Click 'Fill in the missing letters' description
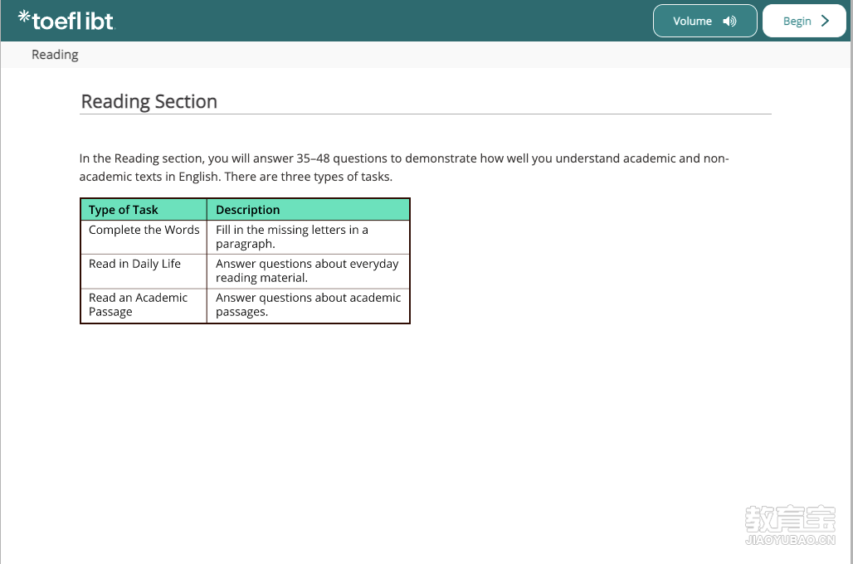The image size is (853, 564). coord(308,237)
